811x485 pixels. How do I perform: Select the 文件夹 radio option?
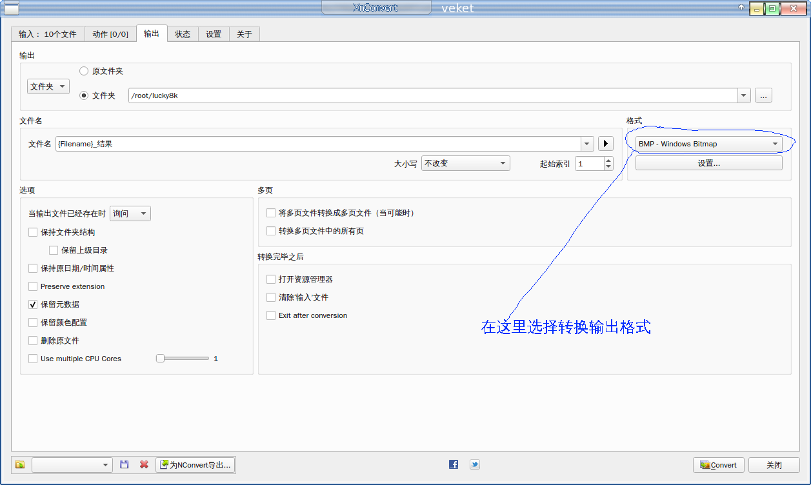pos(84,95)
